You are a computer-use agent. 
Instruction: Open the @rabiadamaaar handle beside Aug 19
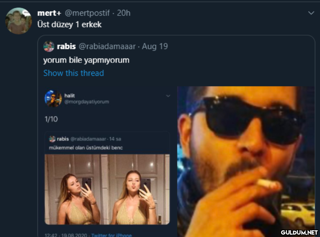[107, 46]
